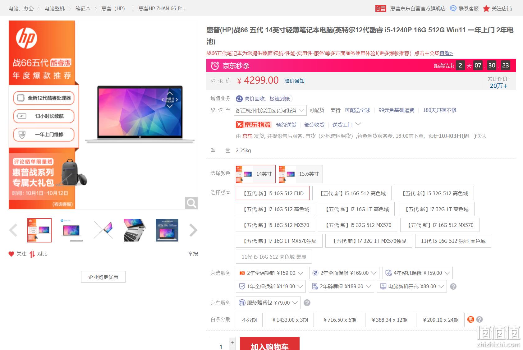
Task: Open 4年整机保修 ¥159.00 dropdown
Action: click(x=418, y=273)
